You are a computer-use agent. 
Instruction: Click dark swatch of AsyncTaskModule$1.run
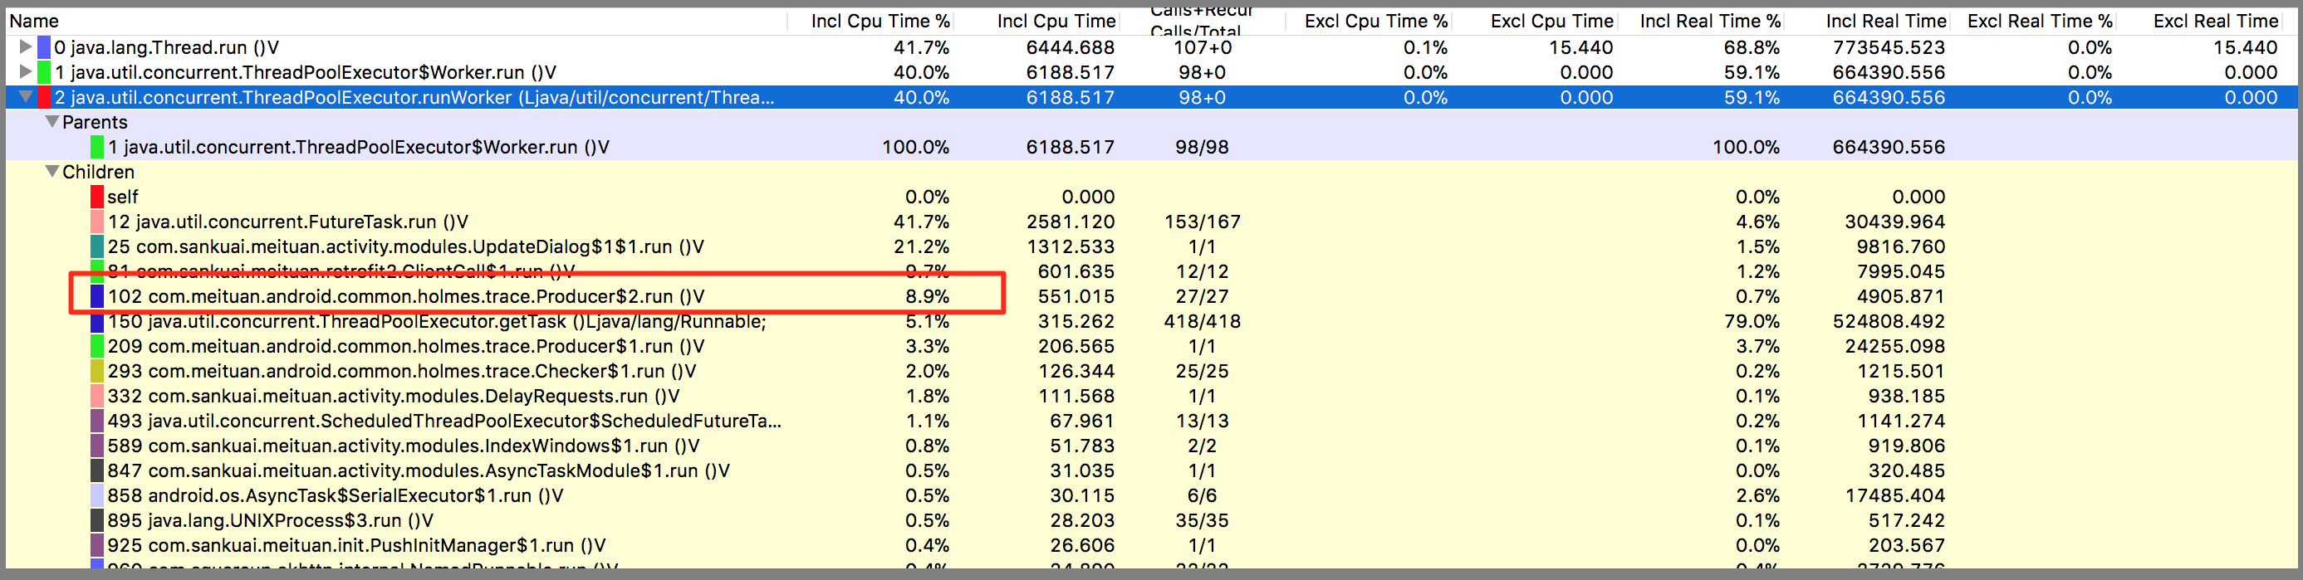pyautogui.click(x=96, y=470)
